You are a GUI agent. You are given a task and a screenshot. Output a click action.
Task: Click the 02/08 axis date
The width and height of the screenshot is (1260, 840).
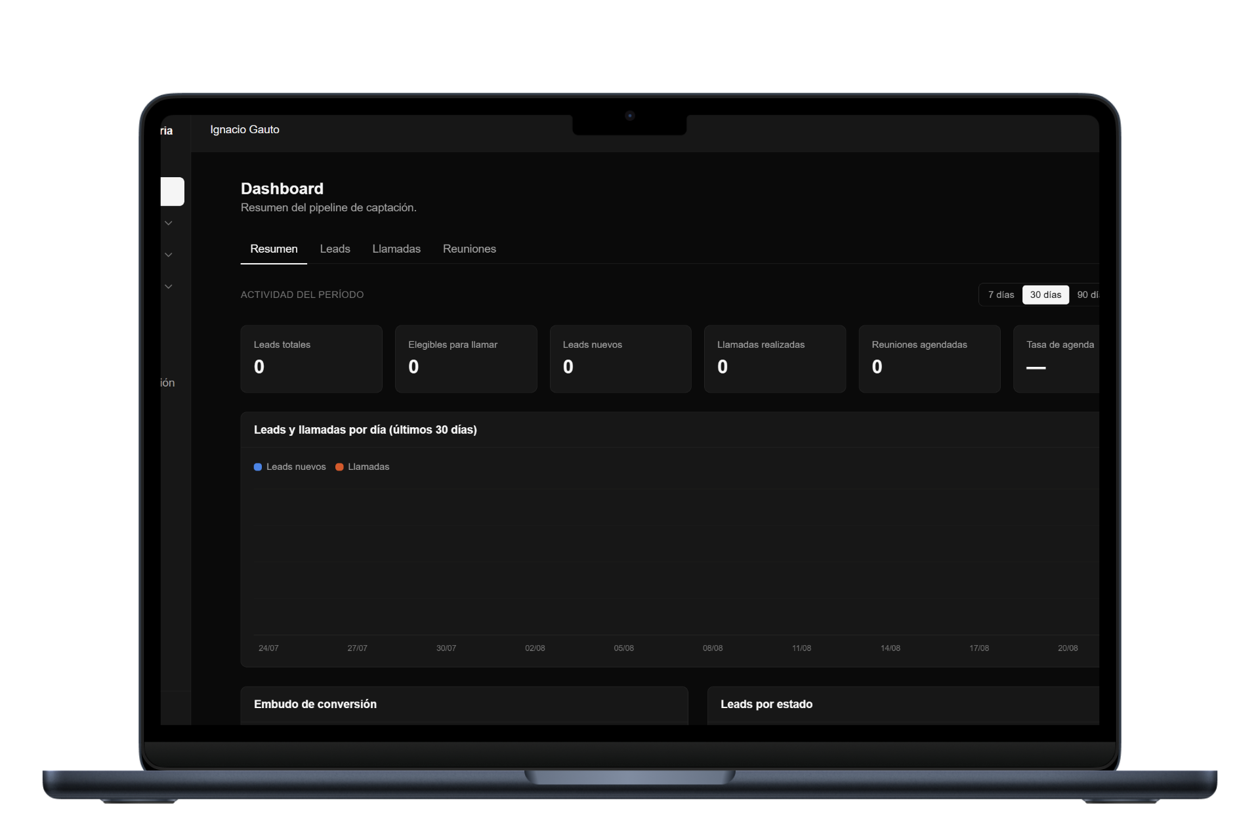pyautogui.click(x=535, y=648)
